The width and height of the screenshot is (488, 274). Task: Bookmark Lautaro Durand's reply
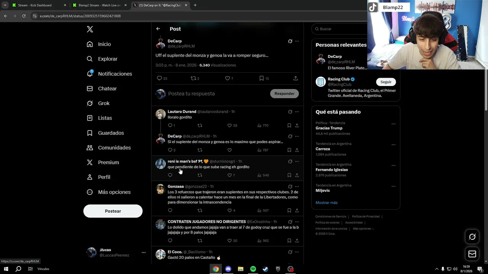pos(289,125)
